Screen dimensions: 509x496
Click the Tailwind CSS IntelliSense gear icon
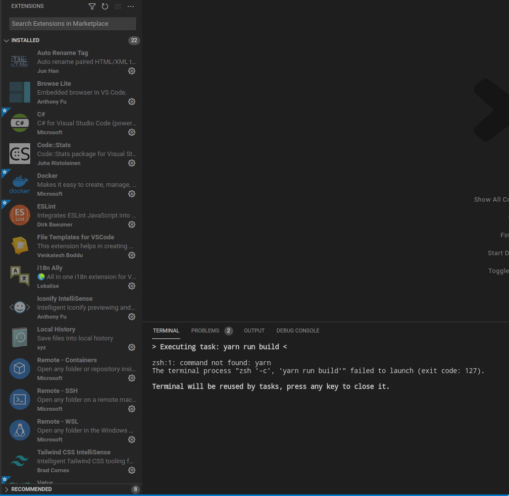point(131,470)
